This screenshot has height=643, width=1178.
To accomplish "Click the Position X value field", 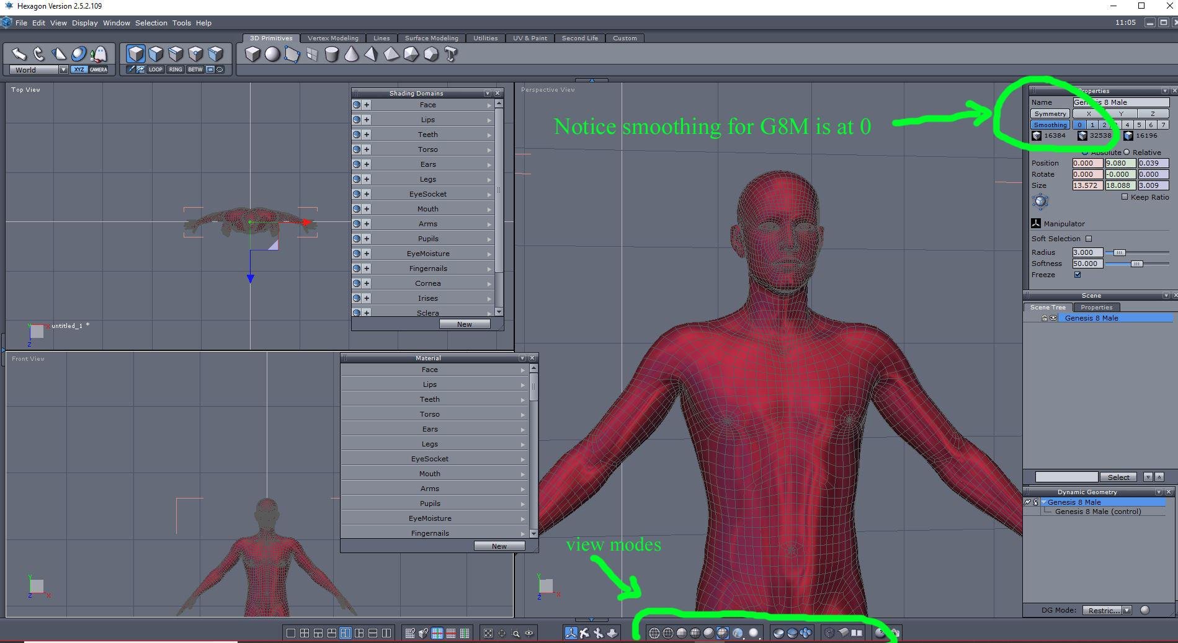I will pyautogui.click(x=1087, y=163).
